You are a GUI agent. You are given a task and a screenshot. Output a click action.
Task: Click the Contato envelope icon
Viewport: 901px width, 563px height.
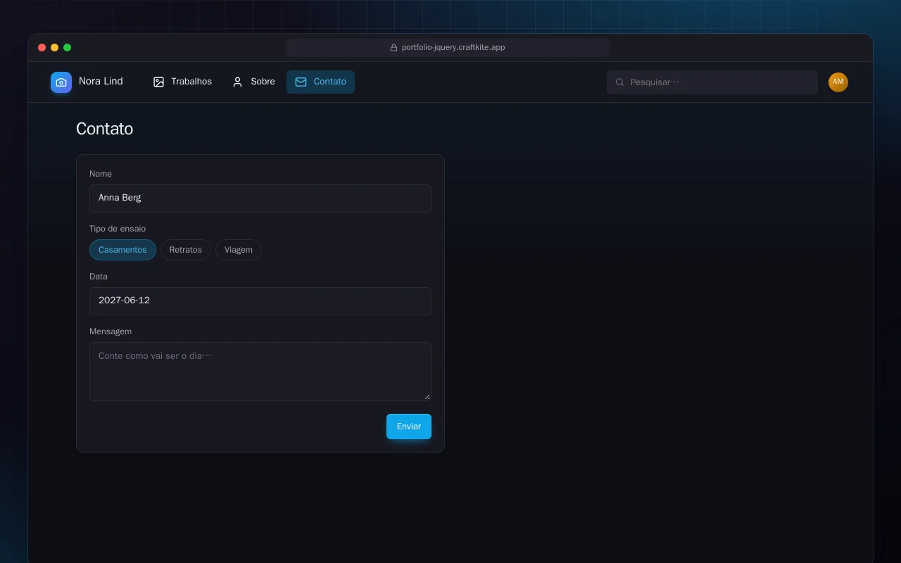[x=301, y=82]
